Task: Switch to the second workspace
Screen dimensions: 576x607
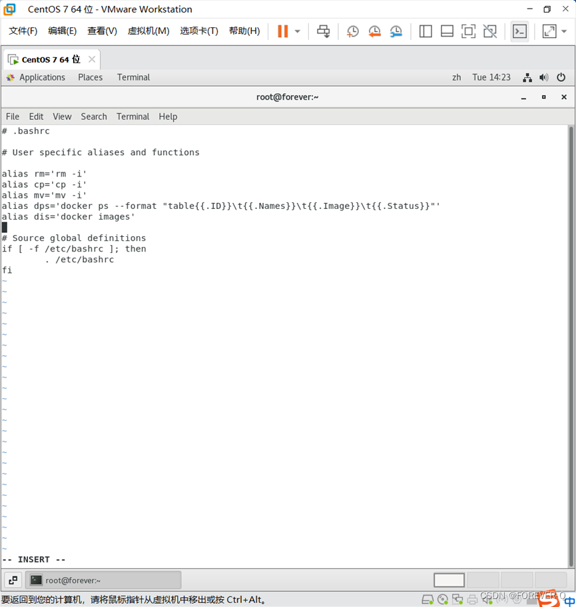Action: tap(483, 580)
